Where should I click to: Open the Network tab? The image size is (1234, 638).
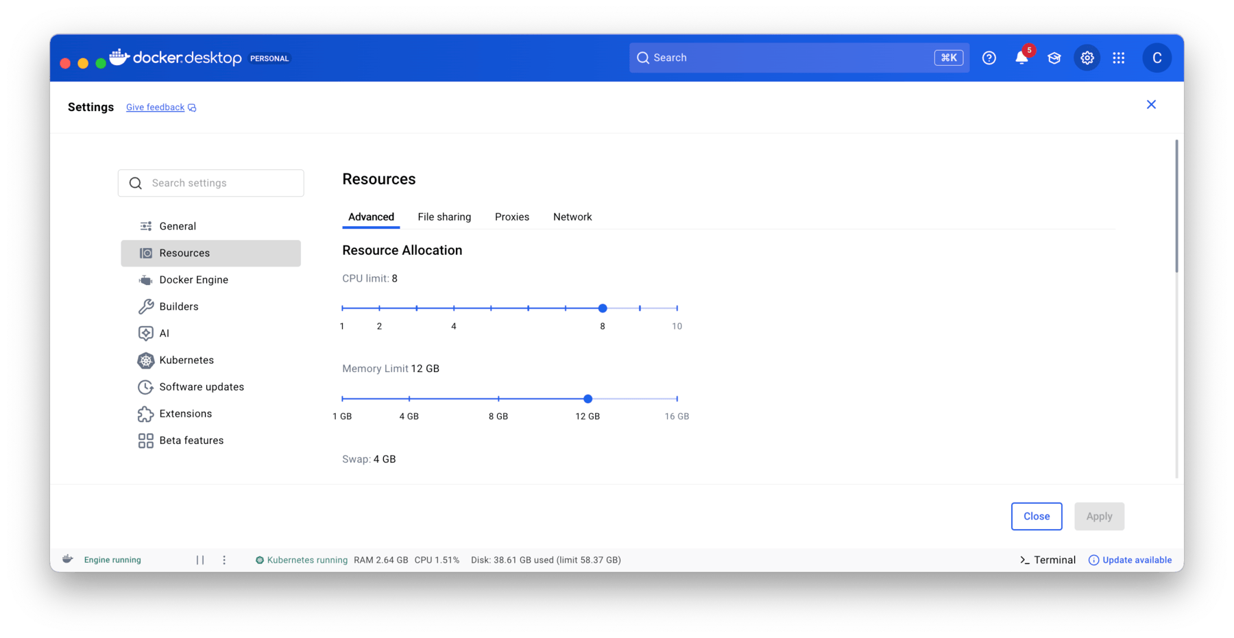click(x=572, y=217)
